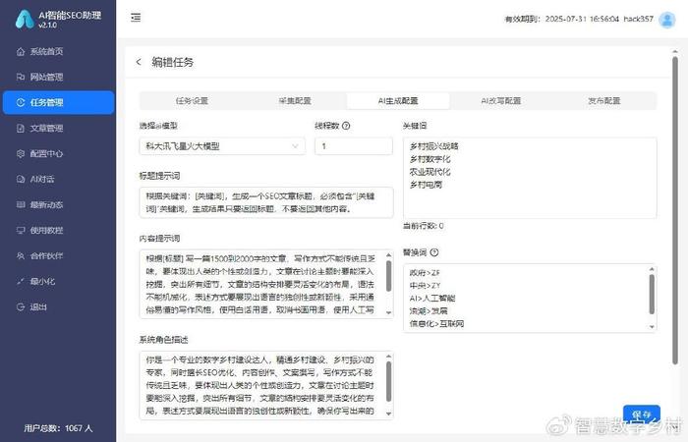
Task: Click keyword 乡村数字化 line
Action: pos(430,159)
